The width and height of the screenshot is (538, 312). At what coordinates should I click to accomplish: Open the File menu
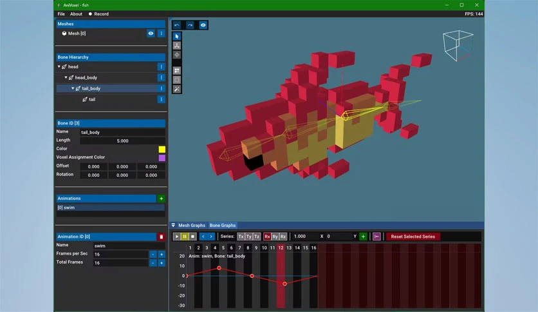coord(61,14)
